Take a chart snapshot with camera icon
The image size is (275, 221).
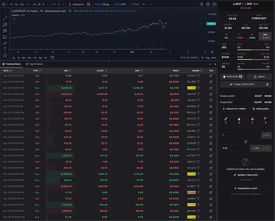tap(214, 4)
